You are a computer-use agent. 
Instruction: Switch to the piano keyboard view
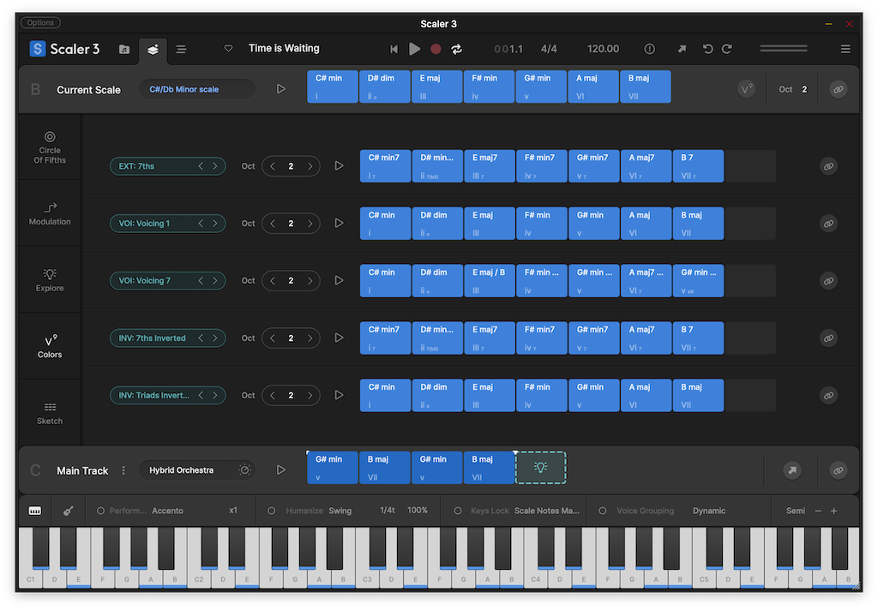click(34, 511)
